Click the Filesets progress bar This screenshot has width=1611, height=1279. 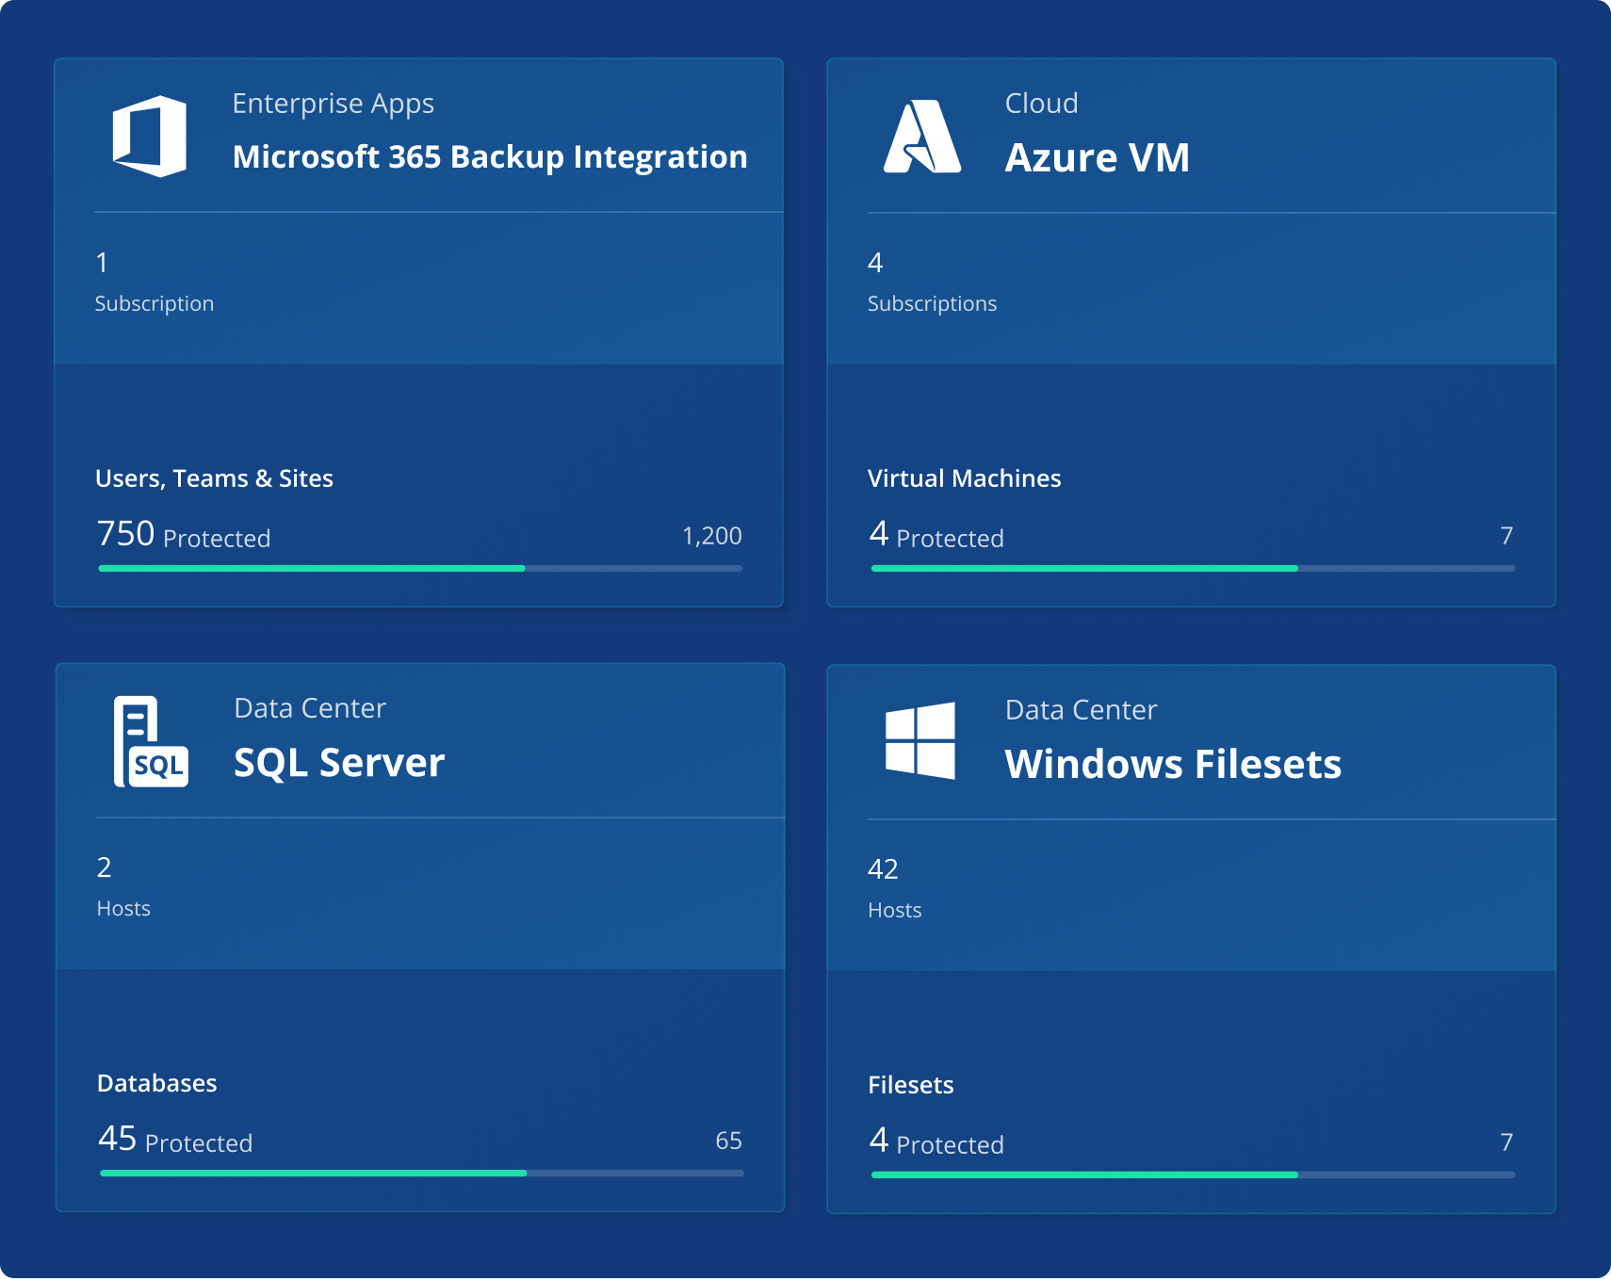pos(1193,1175)
